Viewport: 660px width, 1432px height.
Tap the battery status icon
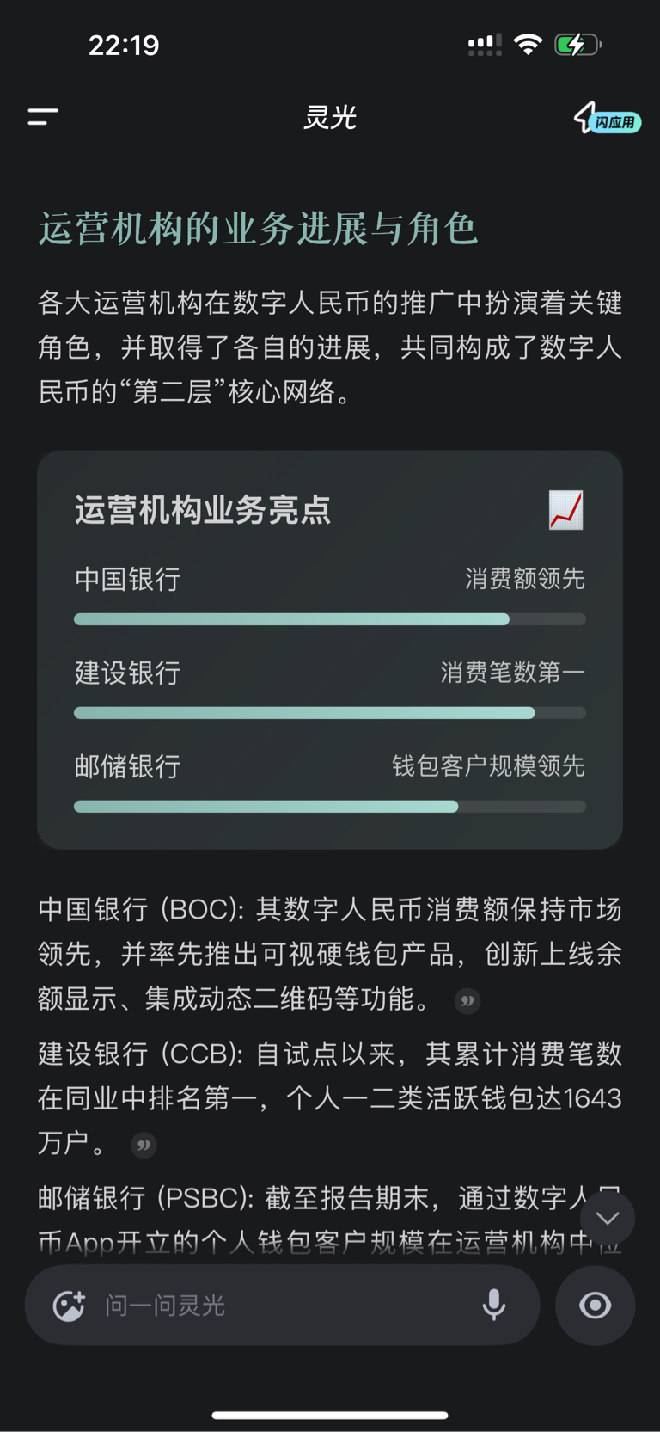(577, 45)
